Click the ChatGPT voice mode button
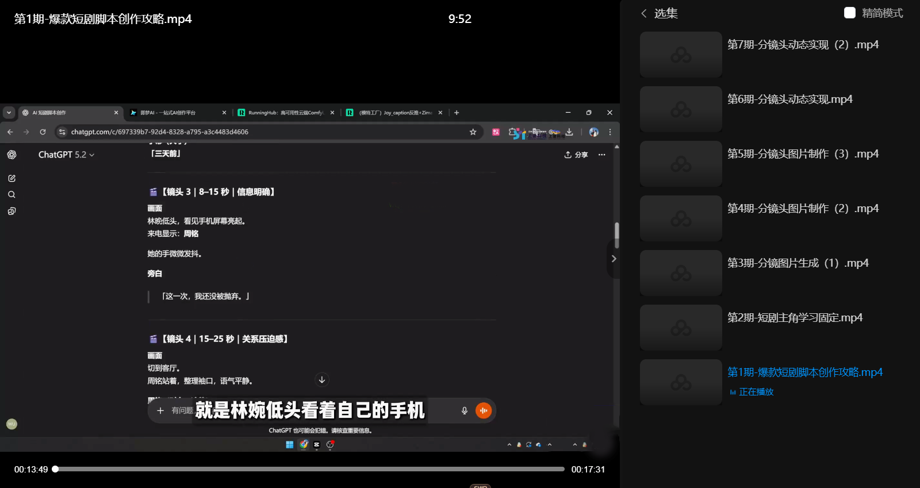Viewport: 920px width, 488px height. coord(484,410)
